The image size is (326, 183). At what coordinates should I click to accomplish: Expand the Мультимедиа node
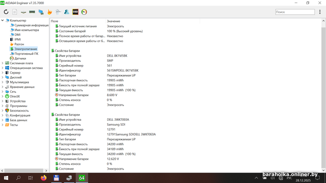[x=2, y=82]
